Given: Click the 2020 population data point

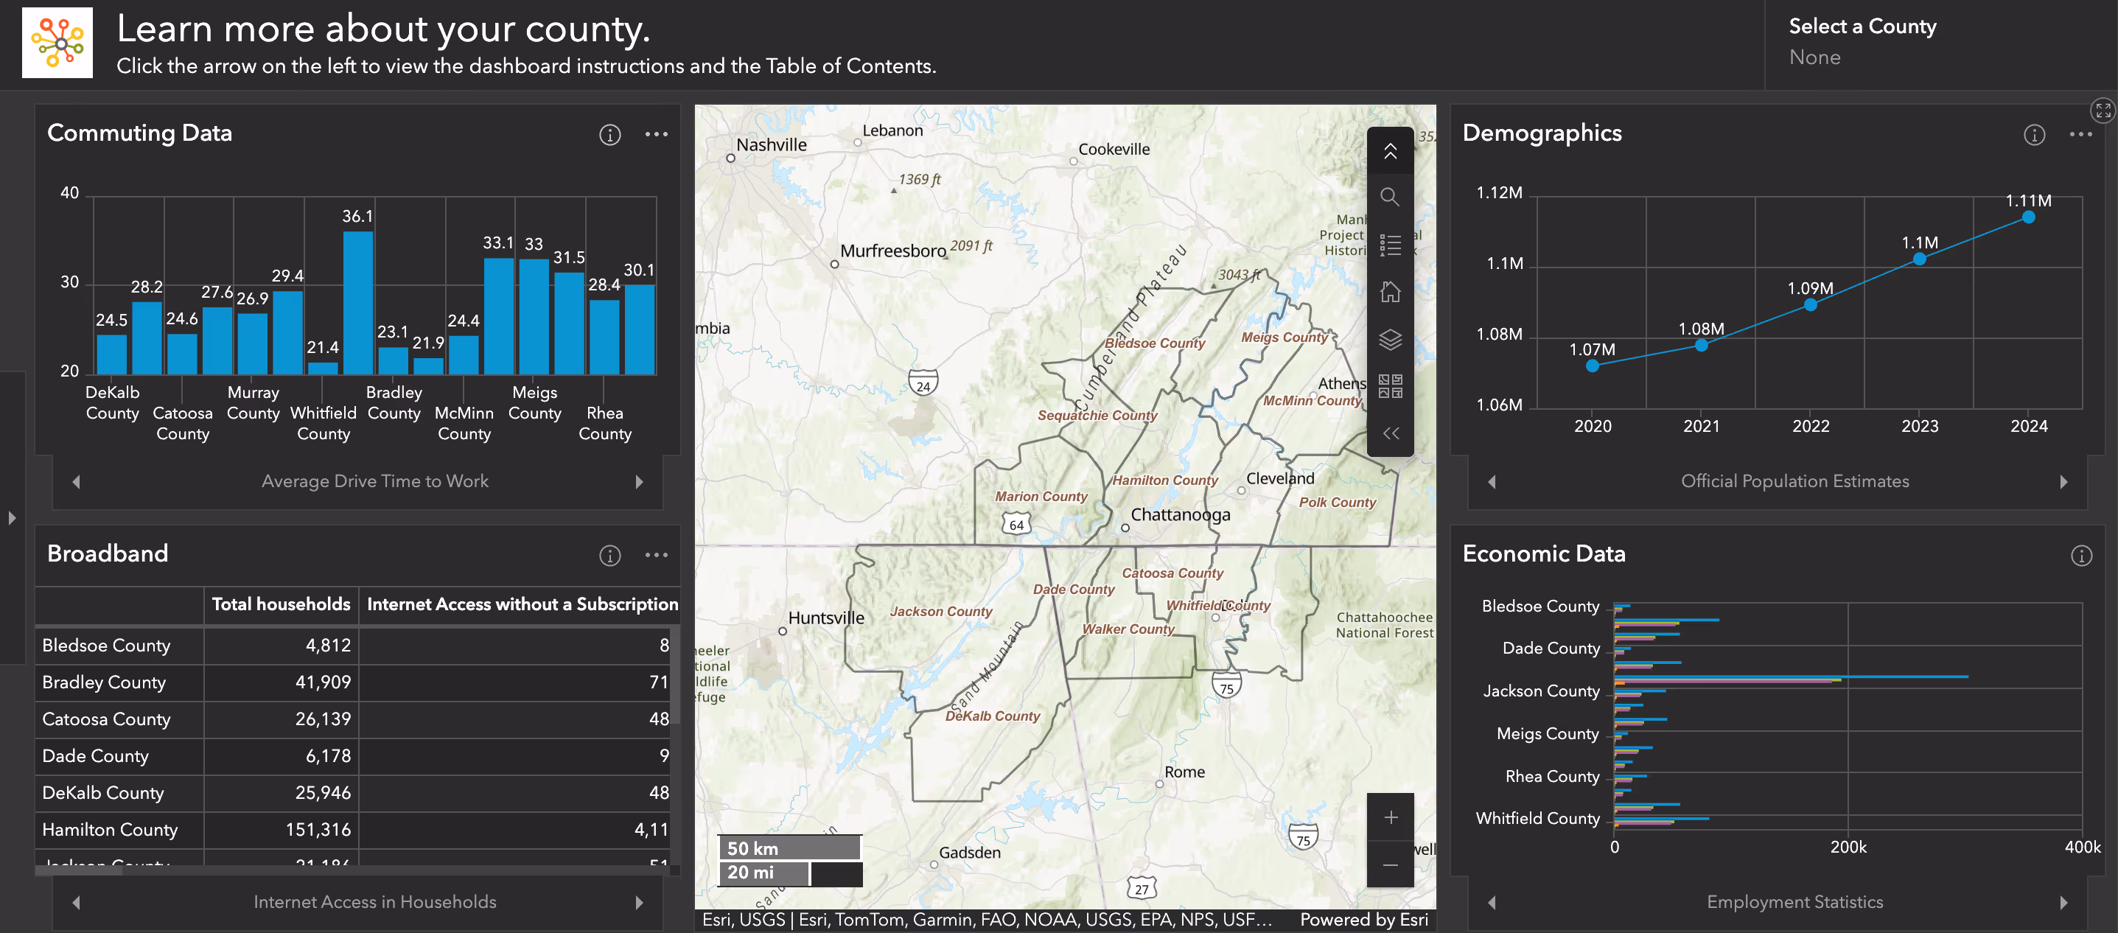Looking at the screenshot, I should click(x=1593, y=366).
